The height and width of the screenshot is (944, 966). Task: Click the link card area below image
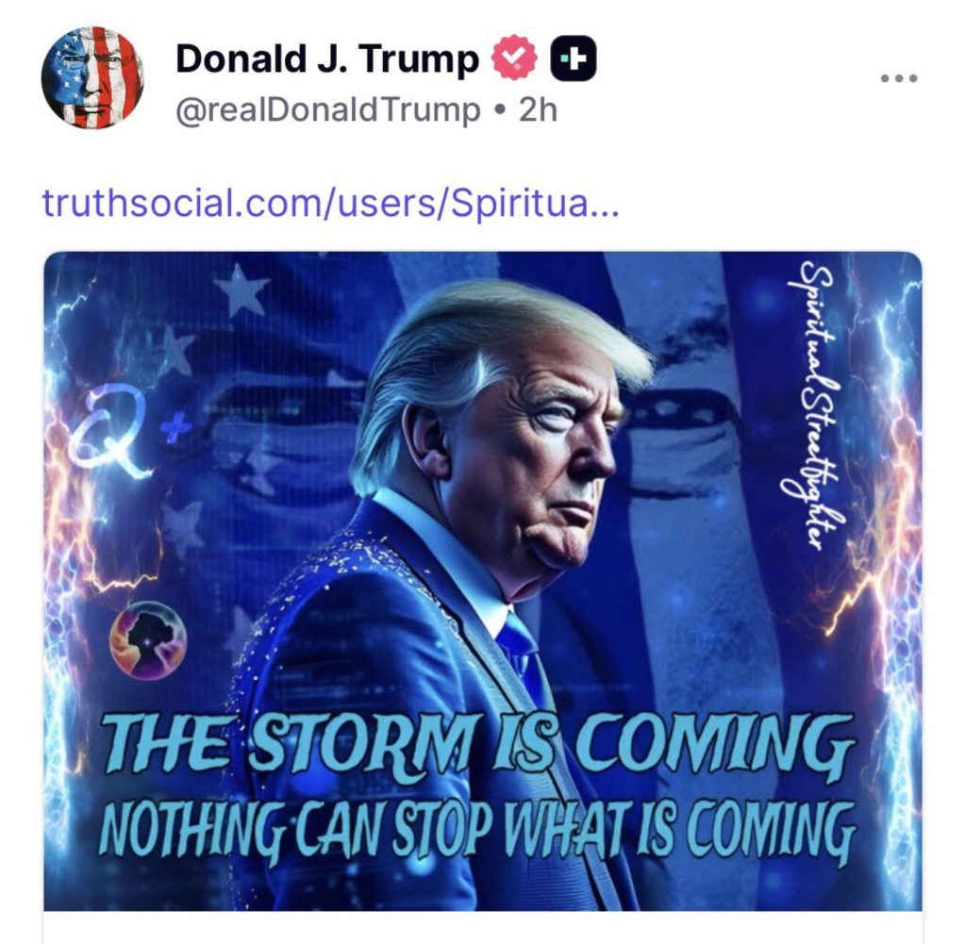pos(483,928)
